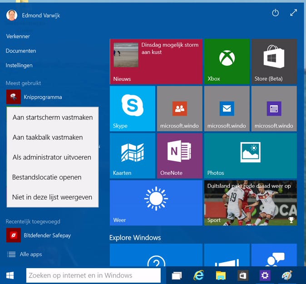Open the Store (Beta) tile
The width and height of the screenshot is (306, 284).
(274, 61)
